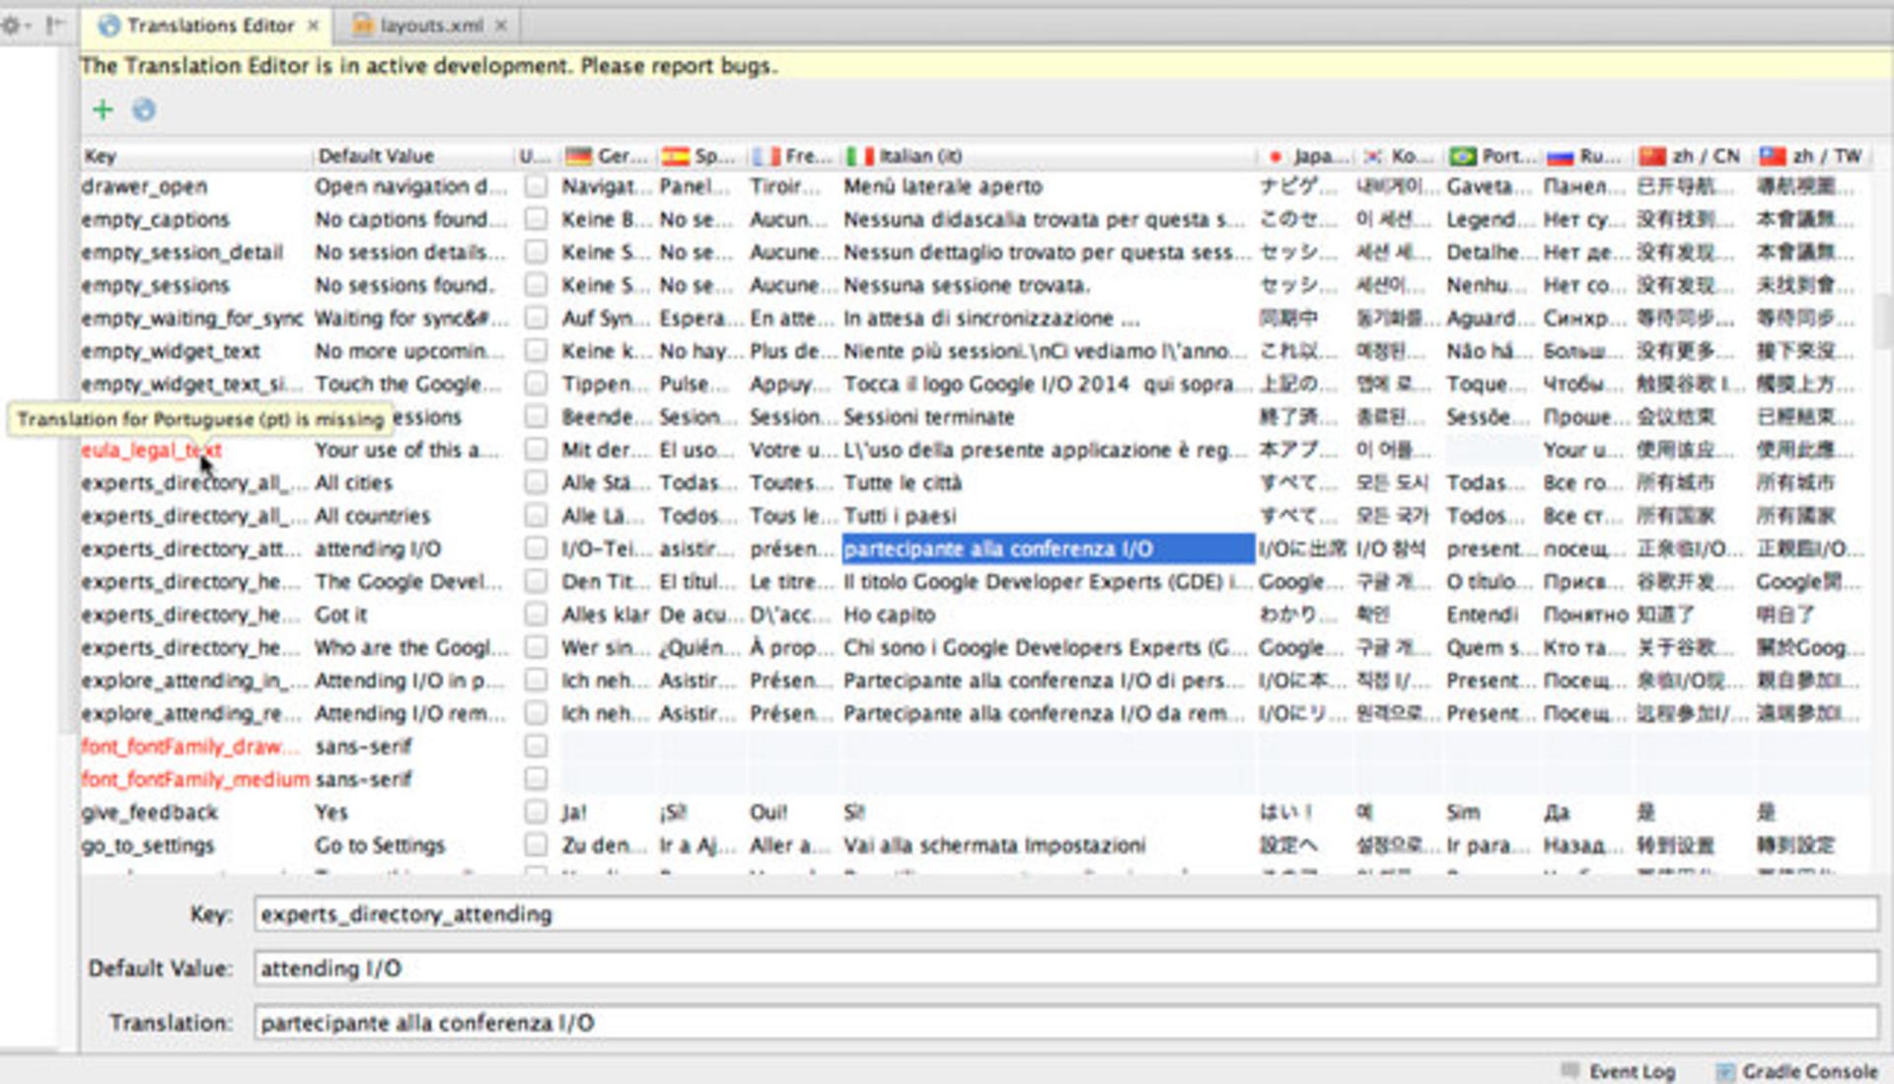
Task: Check untranslatable box for eula_legal_text row
Action: click(536, 450)
